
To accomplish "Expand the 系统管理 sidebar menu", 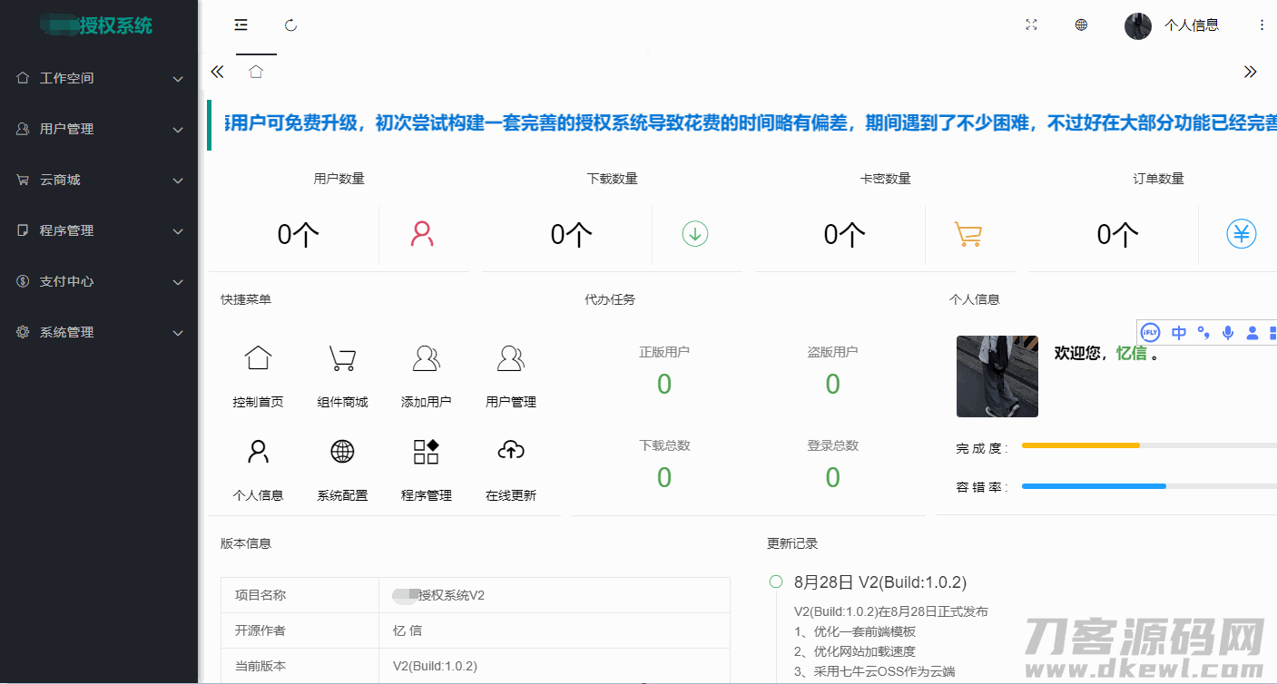I will pyautogui.click(x=100, y=332).
